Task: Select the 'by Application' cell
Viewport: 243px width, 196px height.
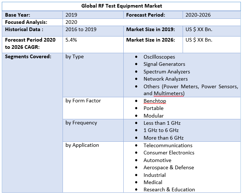Action: coord(82,145)
